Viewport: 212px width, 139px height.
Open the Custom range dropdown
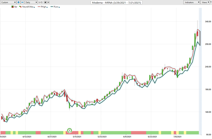[x=8, y=2]
